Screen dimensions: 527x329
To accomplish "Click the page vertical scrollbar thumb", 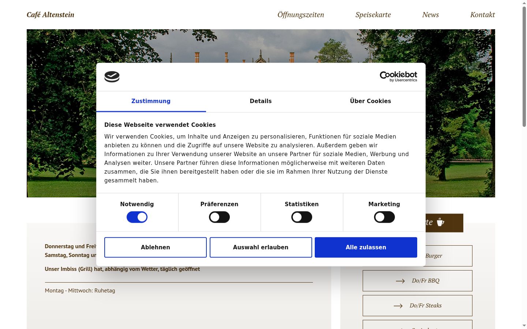I will [524, 67].
